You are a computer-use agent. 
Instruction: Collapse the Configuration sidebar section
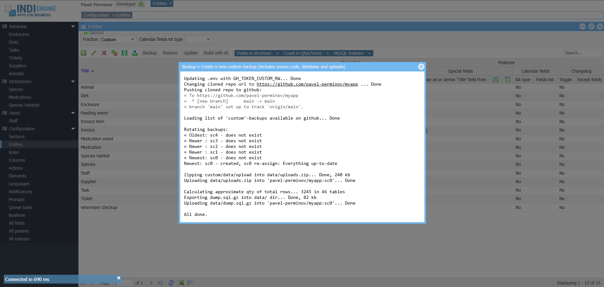coord(73,129)
